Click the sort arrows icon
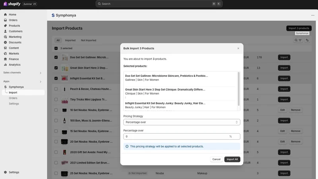This screenshot has width=318, height=179. click(307, 40)
